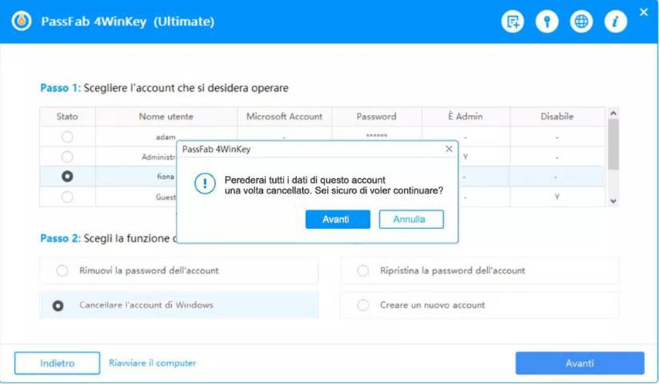Close the PassFab 4WinKey confirmation dialog

coord(449,149)
